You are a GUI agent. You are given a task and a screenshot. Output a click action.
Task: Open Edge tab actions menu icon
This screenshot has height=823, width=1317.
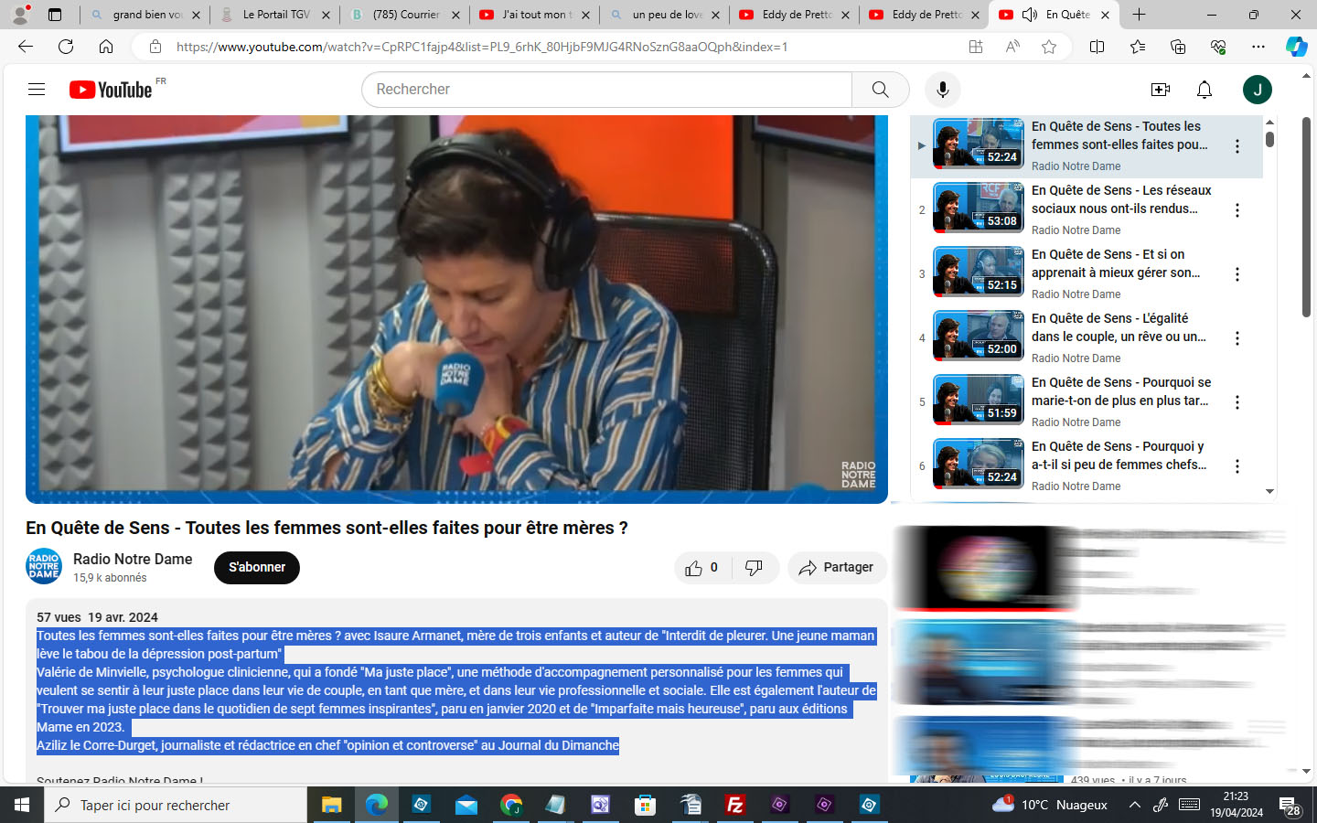55,15
